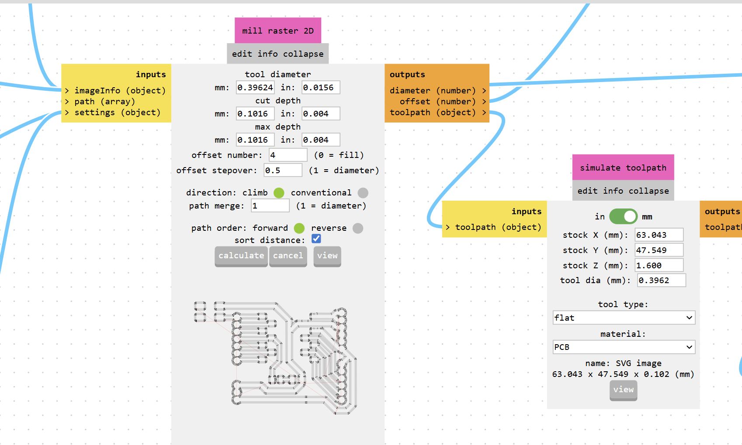Click the stock Z (mm) field
Screen dimensions: 742x445
(659, 265)
